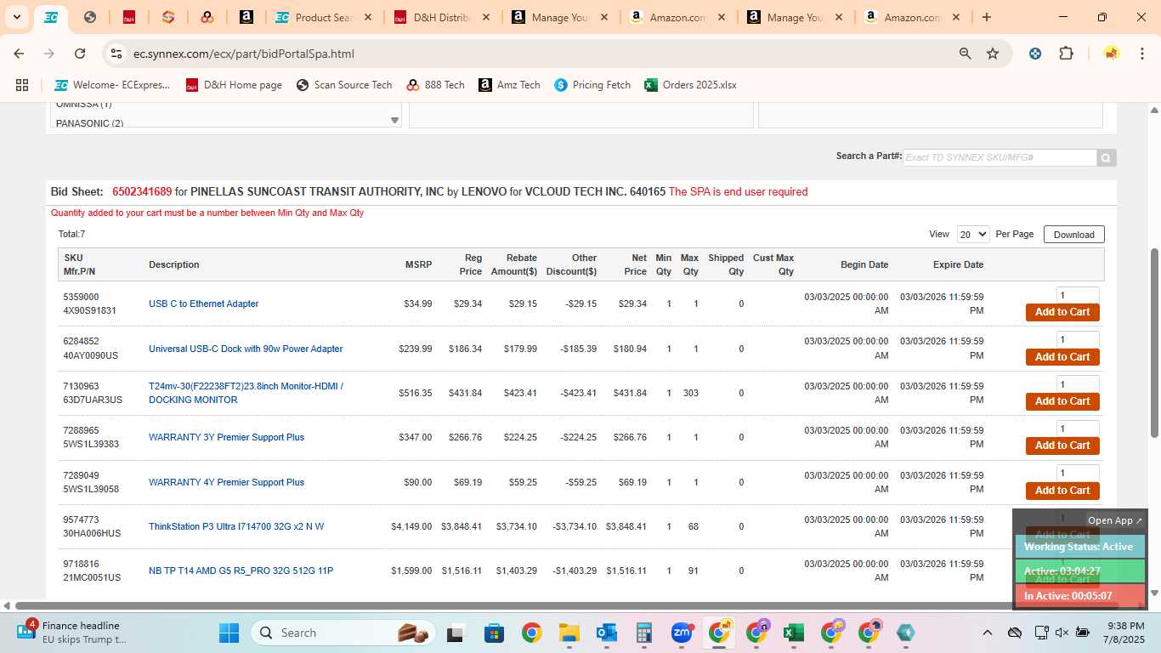Click the Open App overlay link
The height and width of the screenshot is (653, 1161).
coord(1115,520)
